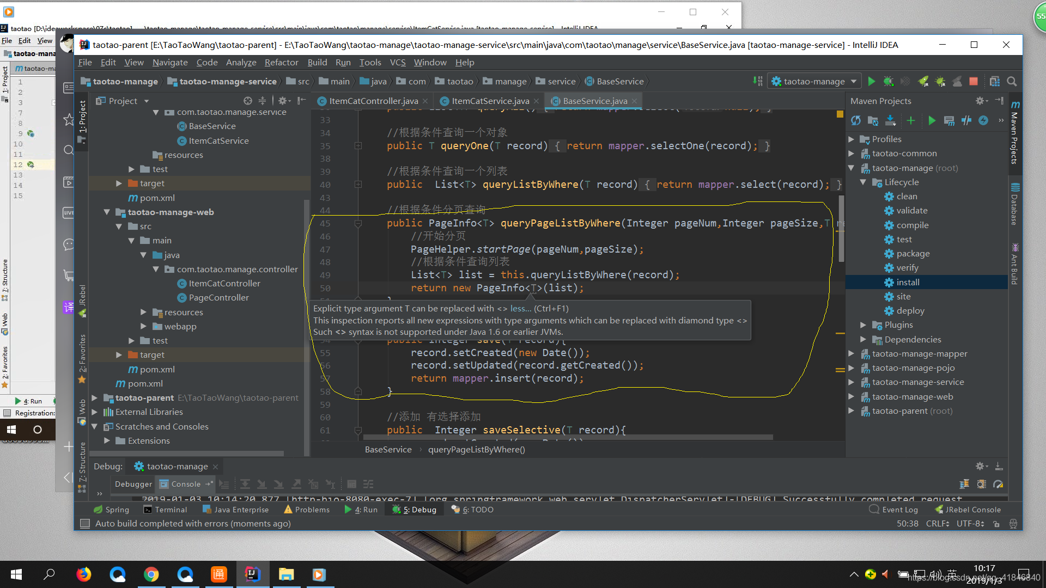Screen dimensions: 1046x588
Task: Run taotao-manage with the green Run icon
Action: [871, 81]
